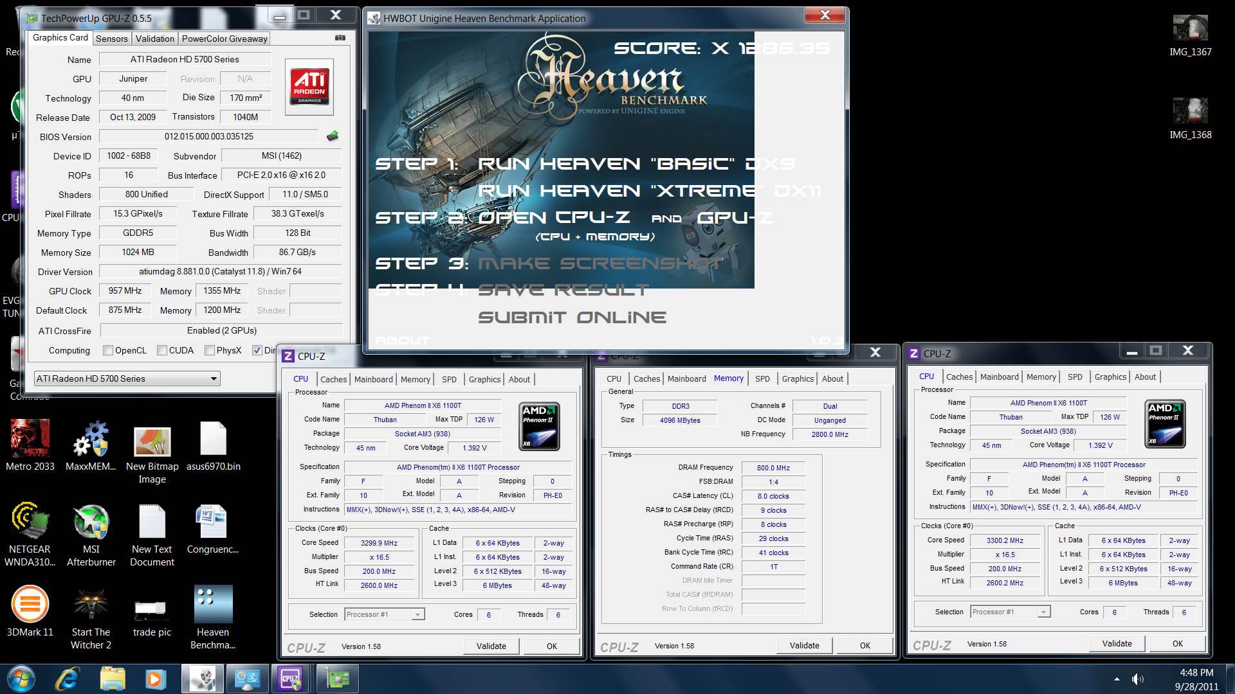This screenshot has width=1235, height=694.
Task: Open Windows Media Player taskbar icon
Action: pyautogui.click(x=155, y=679)
